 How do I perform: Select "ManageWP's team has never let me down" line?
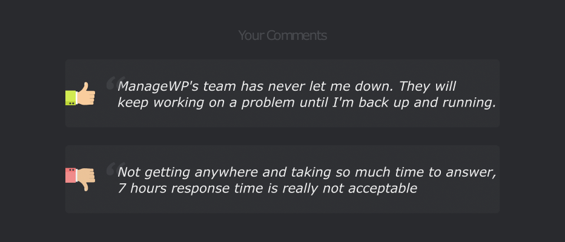click(x=287, y=87)
